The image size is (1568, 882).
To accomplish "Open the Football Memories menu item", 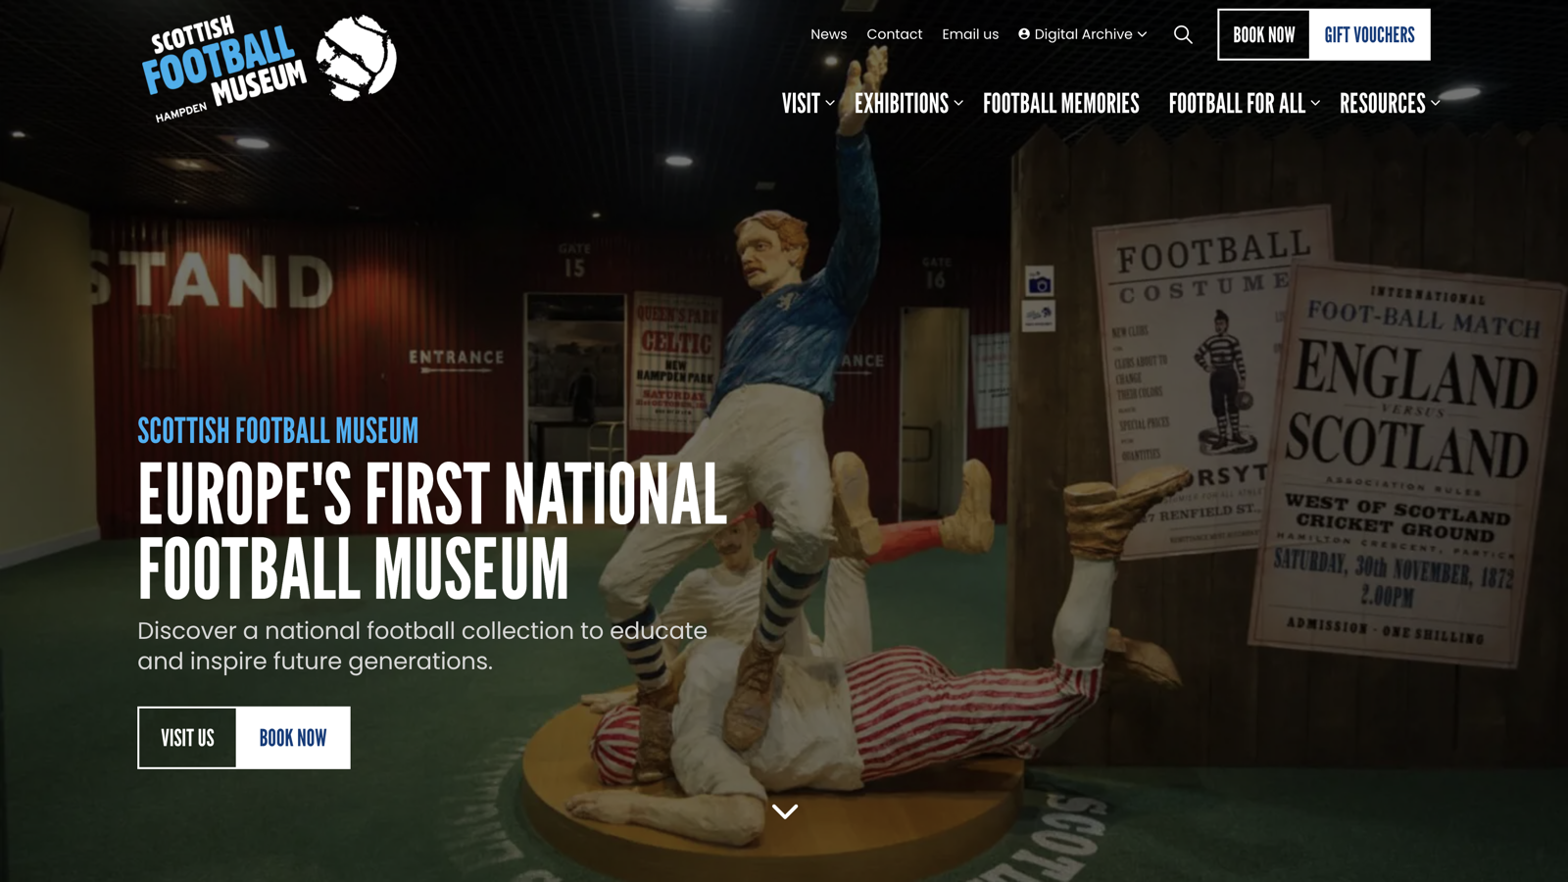I will [x=1060, y=103].
